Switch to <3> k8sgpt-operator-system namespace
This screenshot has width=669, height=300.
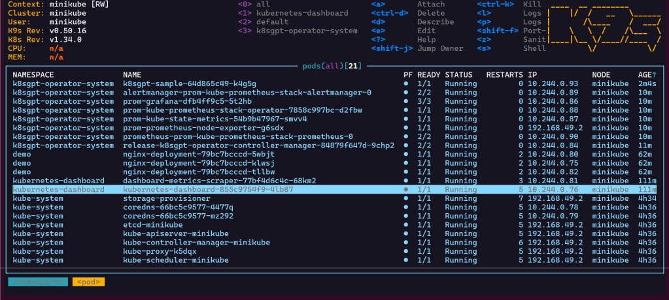click(298, 31)
